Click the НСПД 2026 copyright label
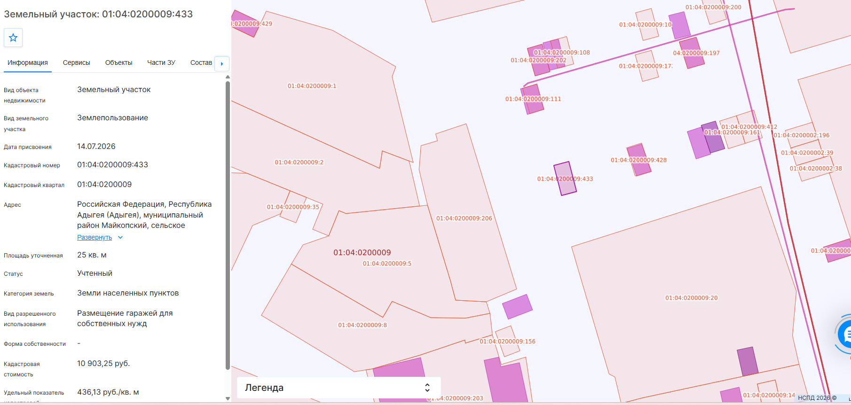 [x=817, y=398]
